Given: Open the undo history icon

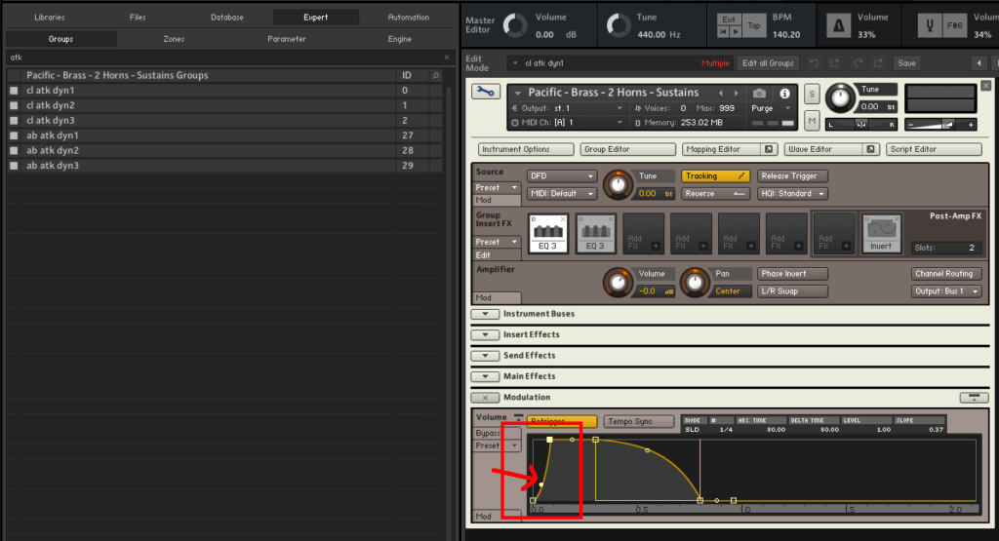Looking at the screenshot, I should click(835, 63).
